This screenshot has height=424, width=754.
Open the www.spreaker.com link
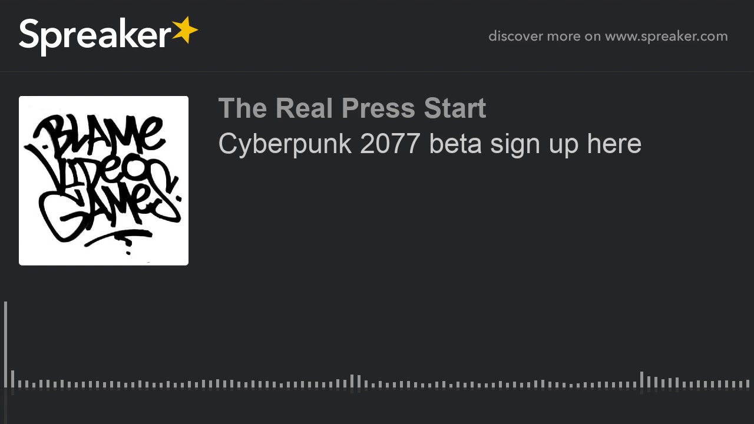(x=666, y=37)
